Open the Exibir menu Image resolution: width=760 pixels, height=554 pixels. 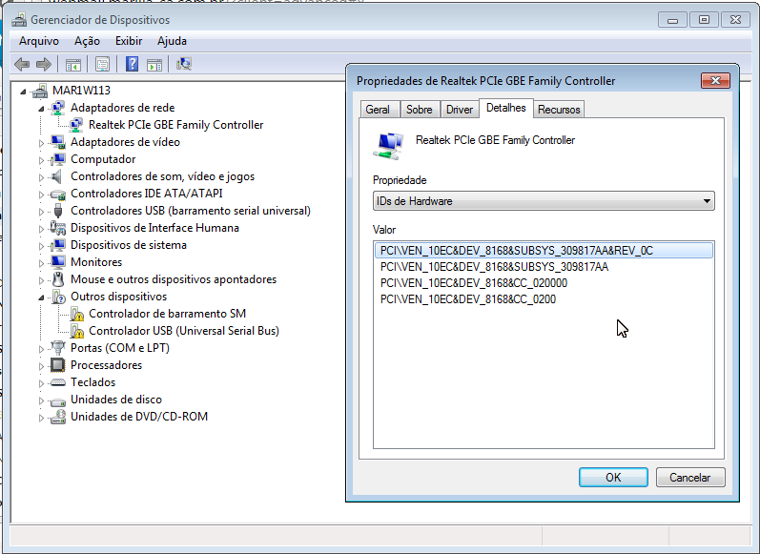129,41
